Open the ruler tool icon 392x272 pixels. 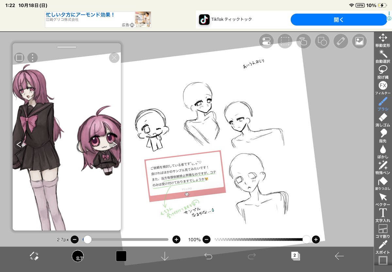click(x=341, y=41)
